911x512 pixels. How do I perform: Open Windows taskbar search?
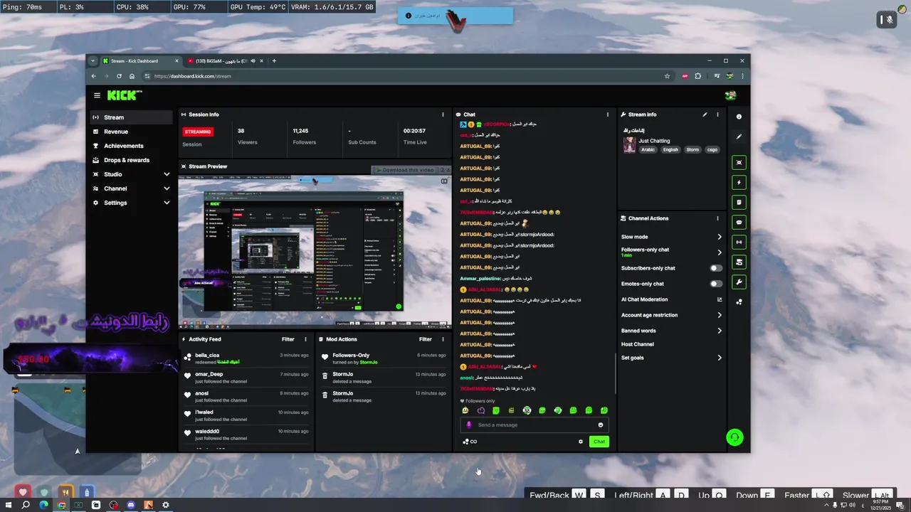point(26,505)
